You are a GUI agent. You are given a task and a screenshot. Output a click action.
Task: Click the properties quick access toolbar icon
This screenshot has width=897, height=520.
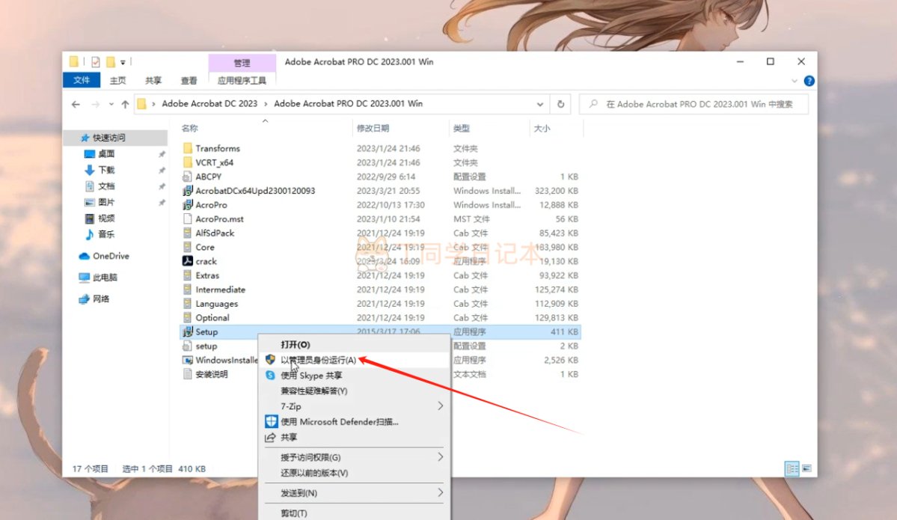(96, 62)
